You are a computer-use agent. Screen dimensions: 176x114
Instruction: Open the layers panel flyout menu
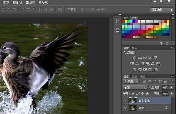click(172, 76)
